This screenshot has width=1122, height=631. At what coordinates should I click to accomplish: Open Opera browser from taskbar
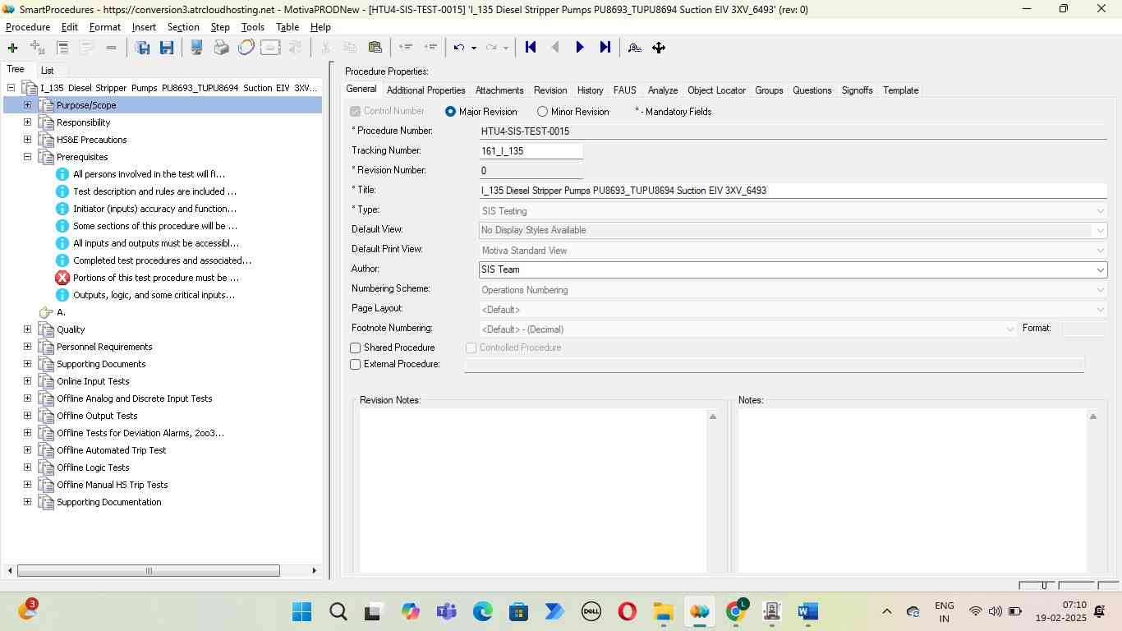pos(627,612)
